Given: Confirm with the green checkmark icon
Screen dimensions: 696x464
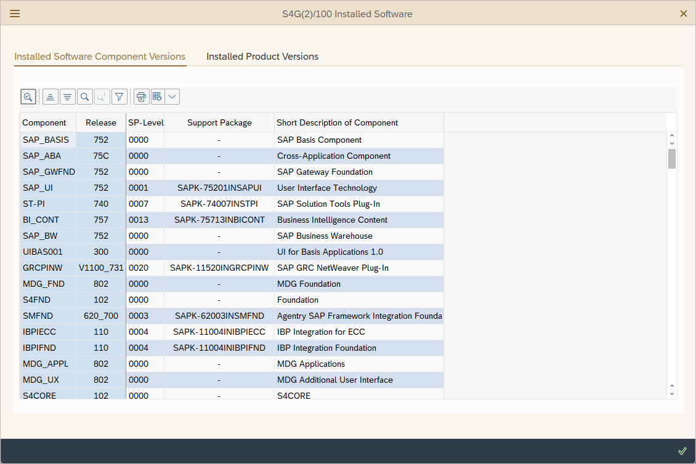Looking at the screenshot, I should point(682,451).
